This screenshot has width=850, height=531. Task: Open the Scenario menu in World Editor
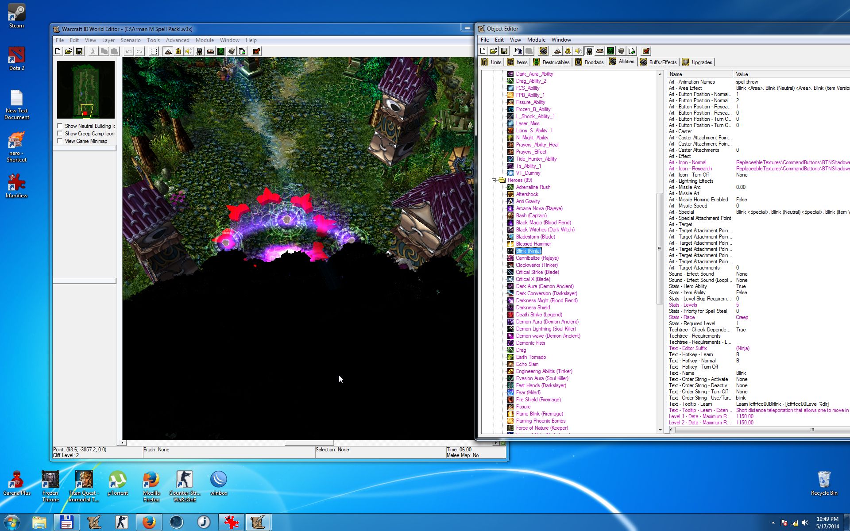[x=131, y=40]
